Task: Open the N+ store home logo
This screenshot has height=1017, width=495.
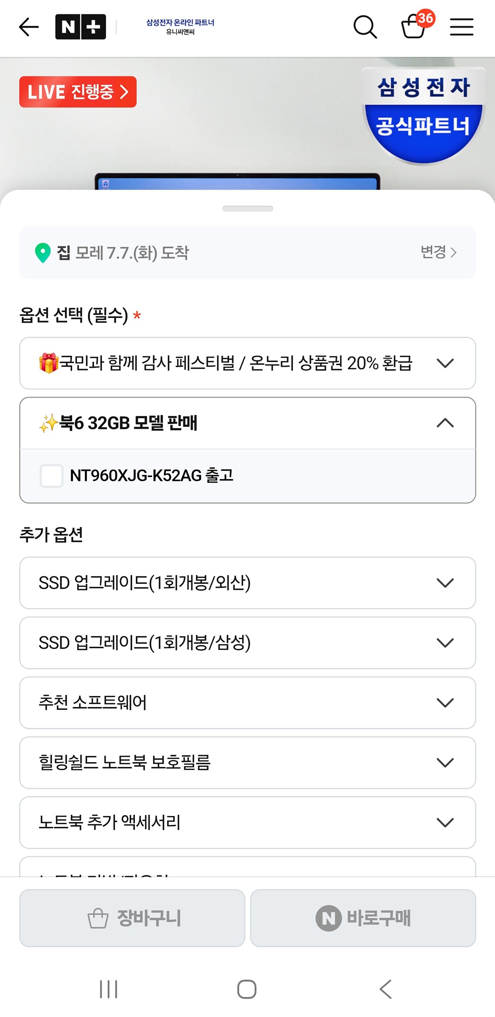Action: pos(80,27)
